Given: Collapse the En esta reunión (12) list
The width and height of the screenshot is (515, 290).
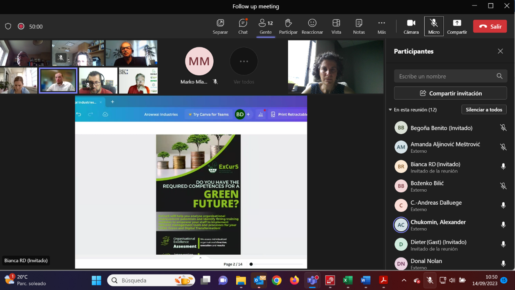Looking at the screenshot, I should click(391, 110).
